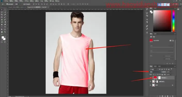
Task: Click the create new layer icon
Action: click(x=170, y=96)
